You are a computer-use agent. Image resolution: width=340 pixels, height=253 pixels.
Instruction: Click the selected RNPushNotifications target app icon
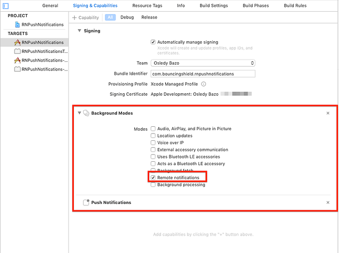coord(17,42)
